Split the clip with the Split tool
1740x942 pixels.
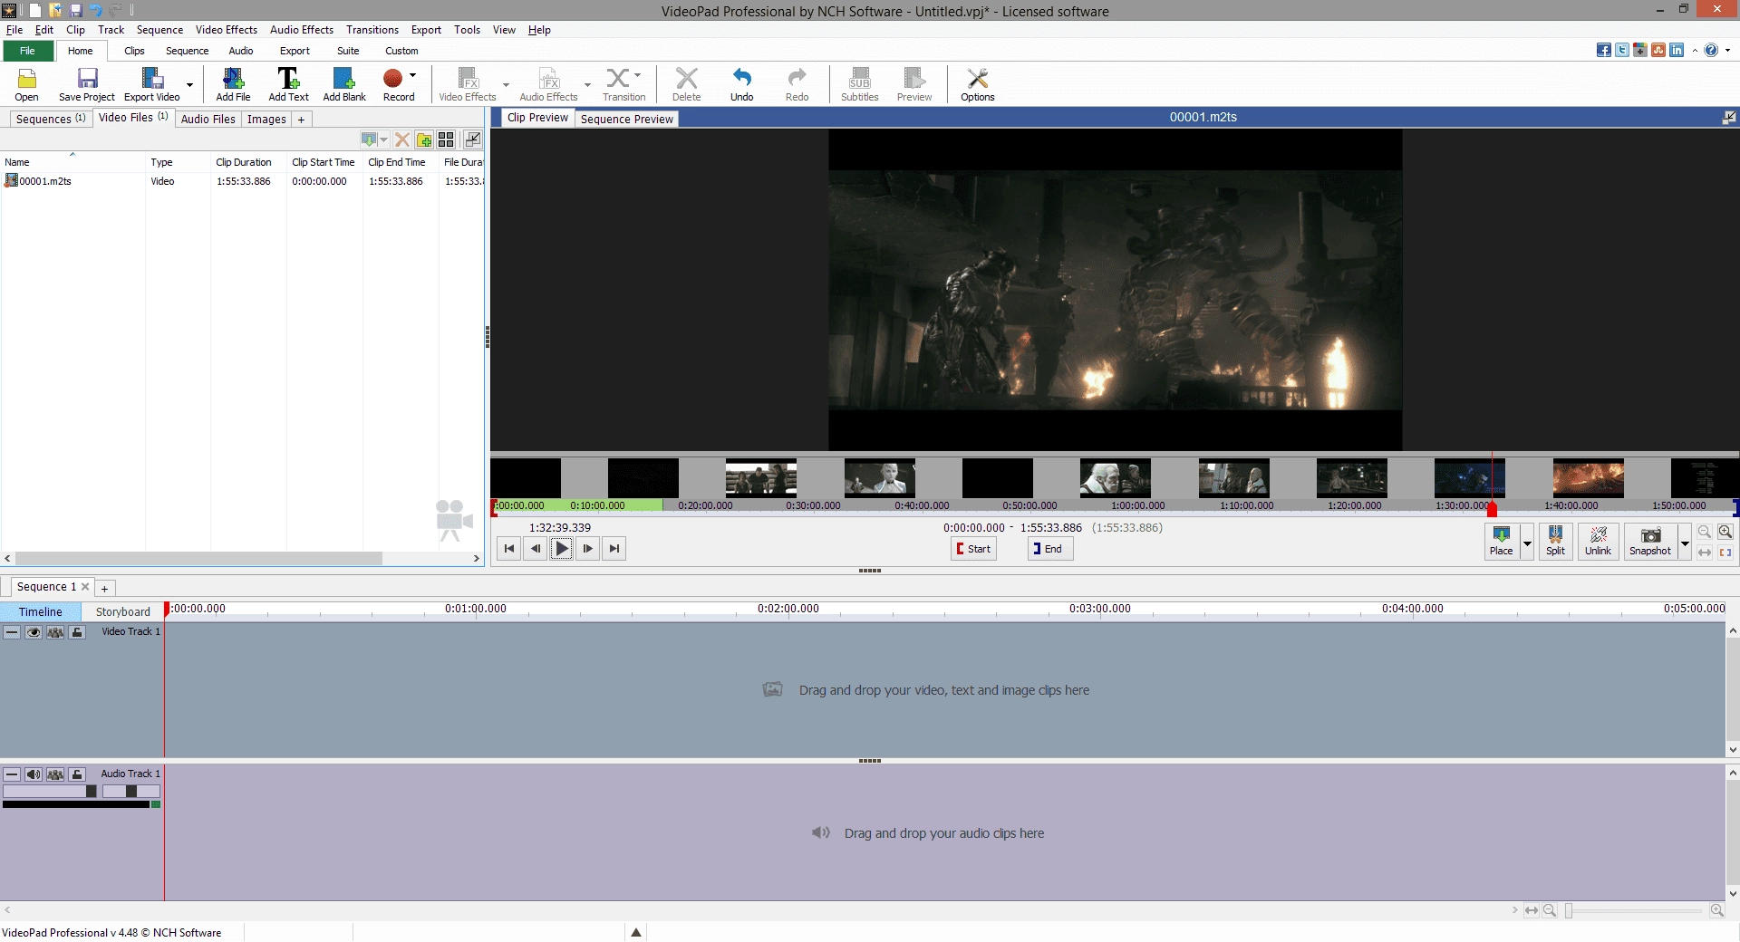pos(1556,541)
